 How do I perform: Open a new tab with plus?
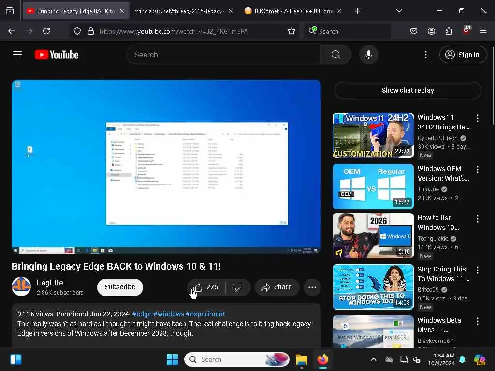(357, 11)
